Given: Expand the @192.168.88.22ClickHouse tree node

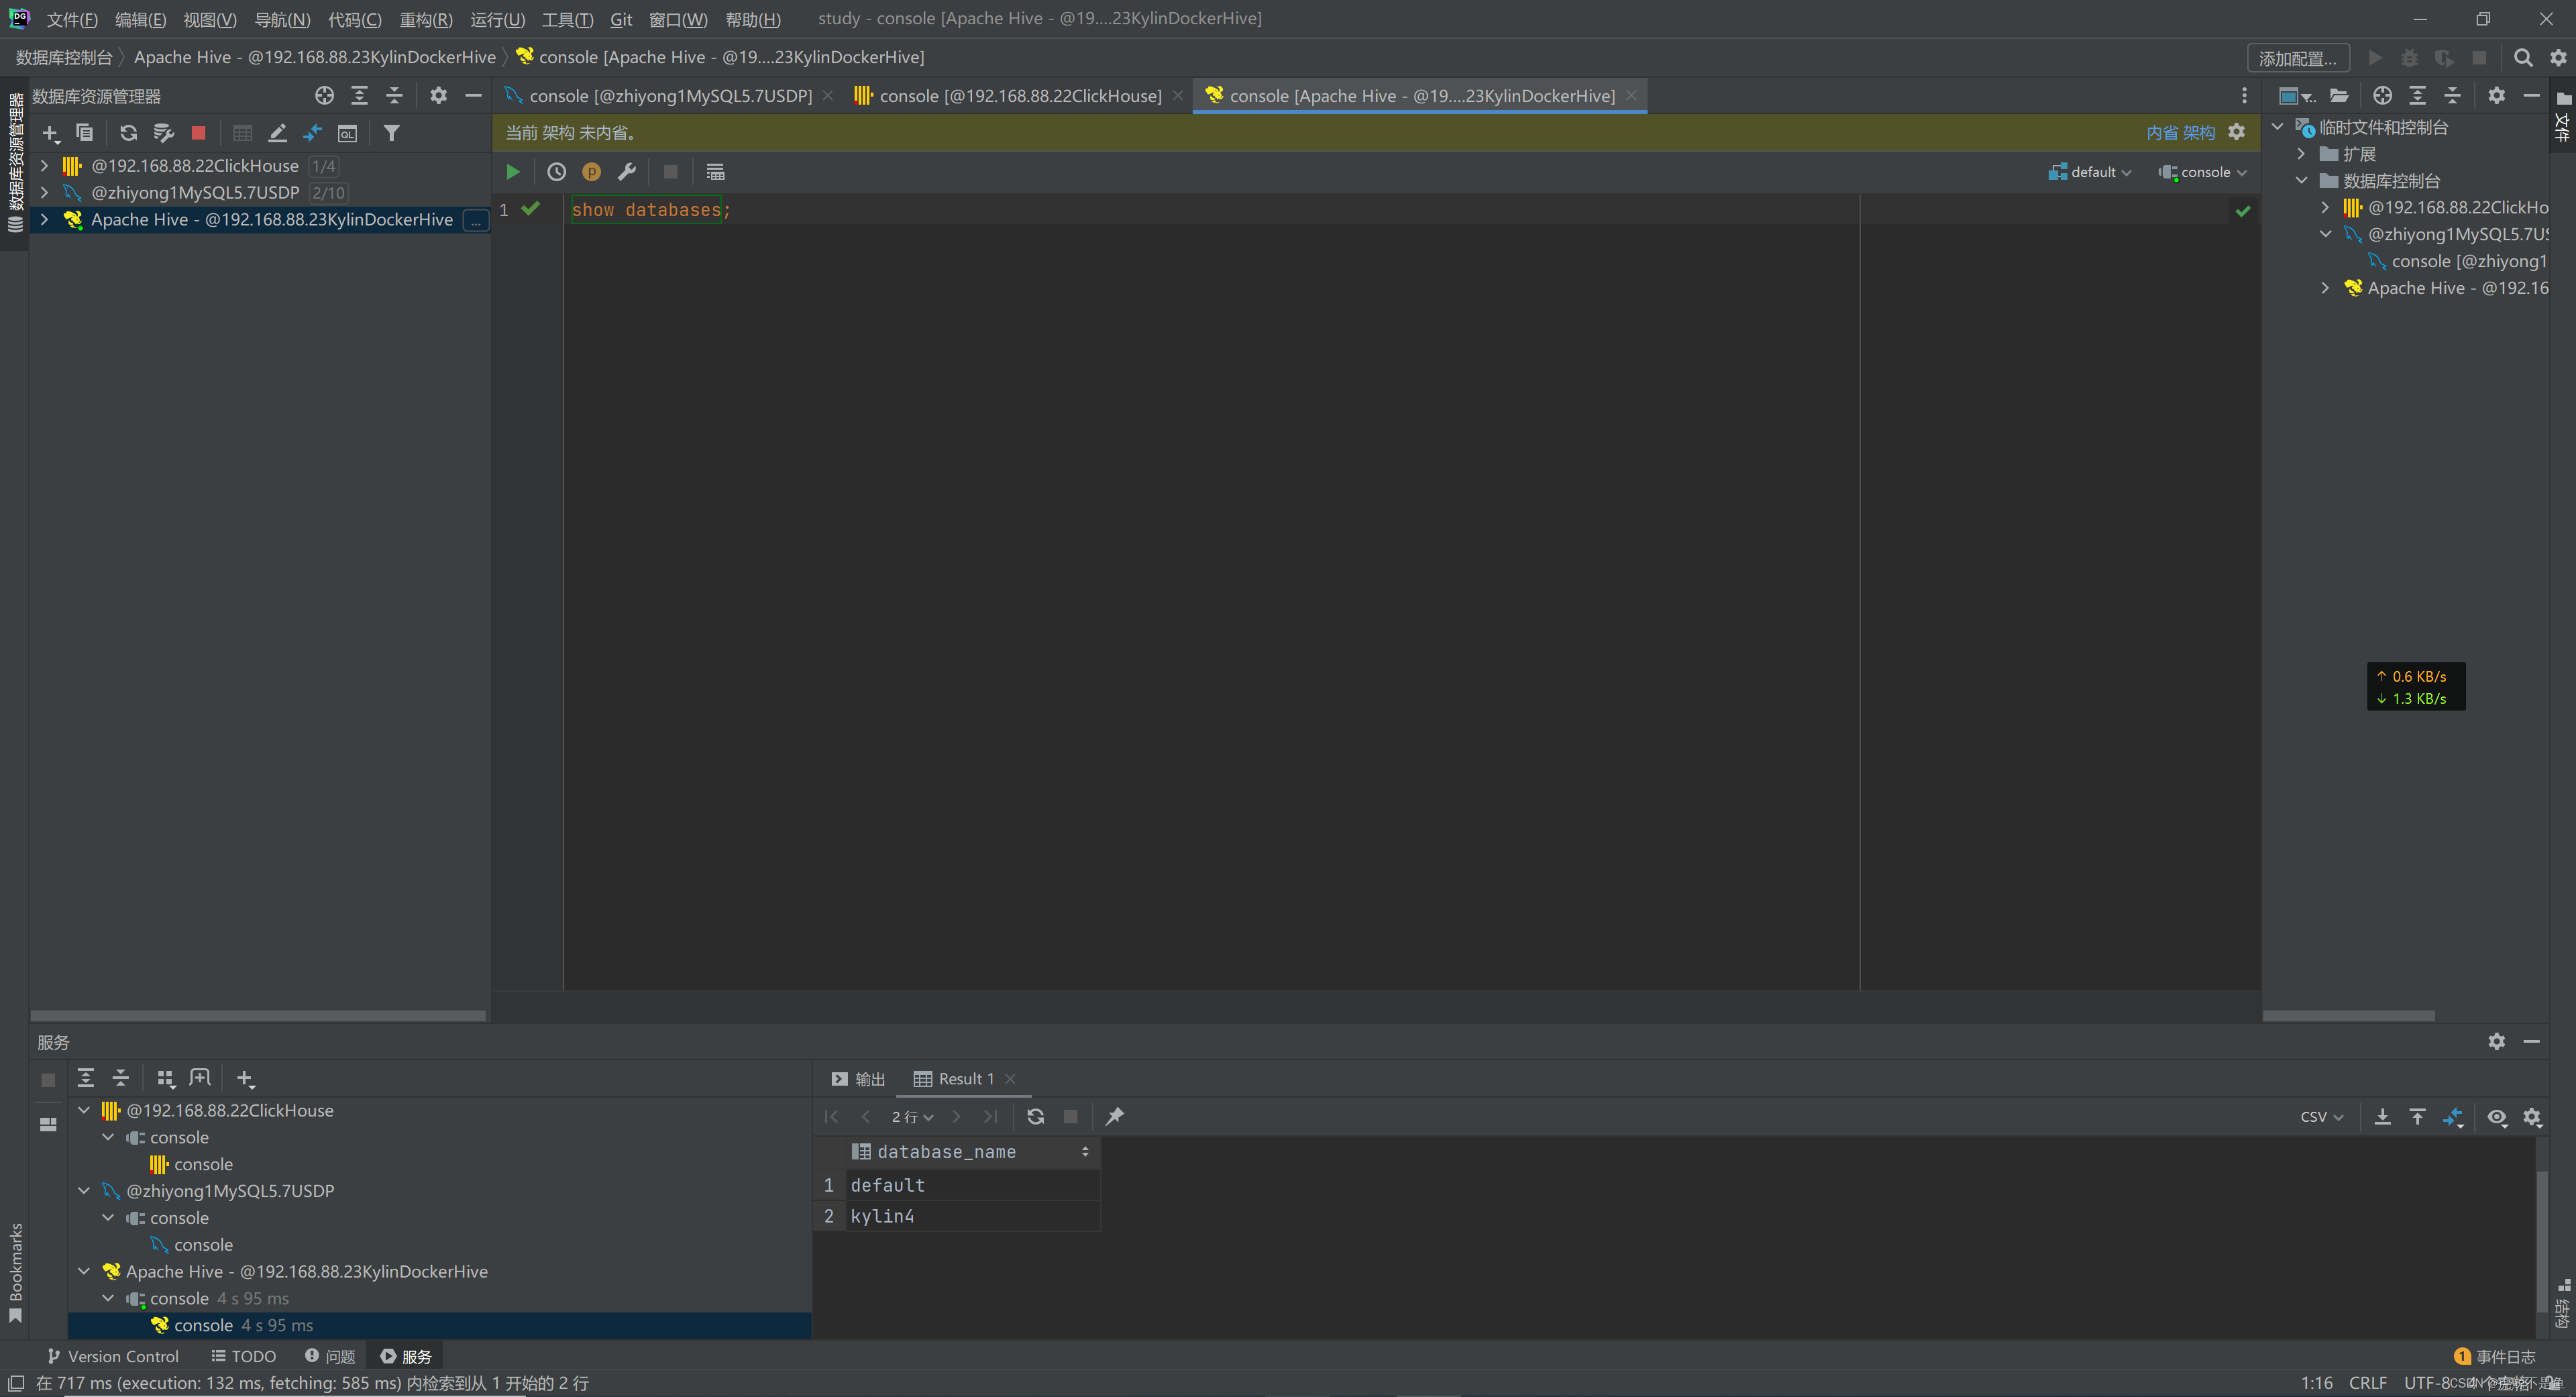Looking at the screenshot, I should click(44, 166).
